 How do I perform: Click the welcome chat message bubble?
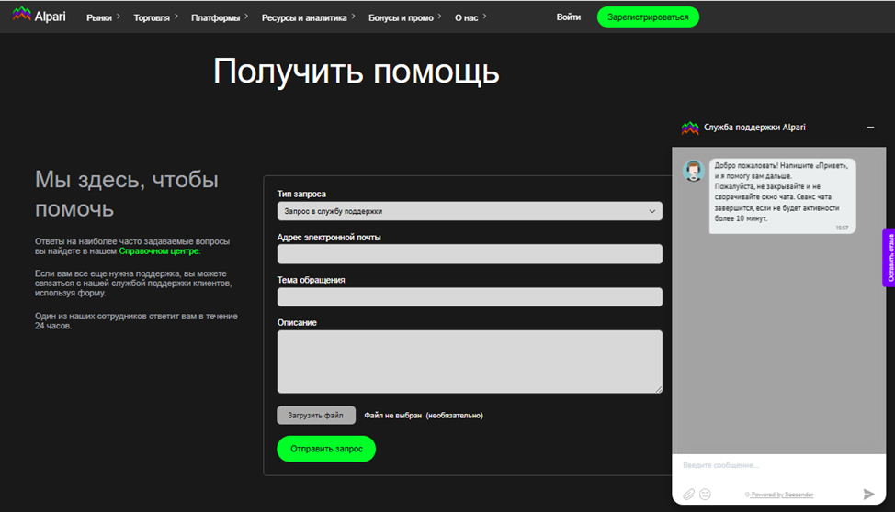(782, 195)
